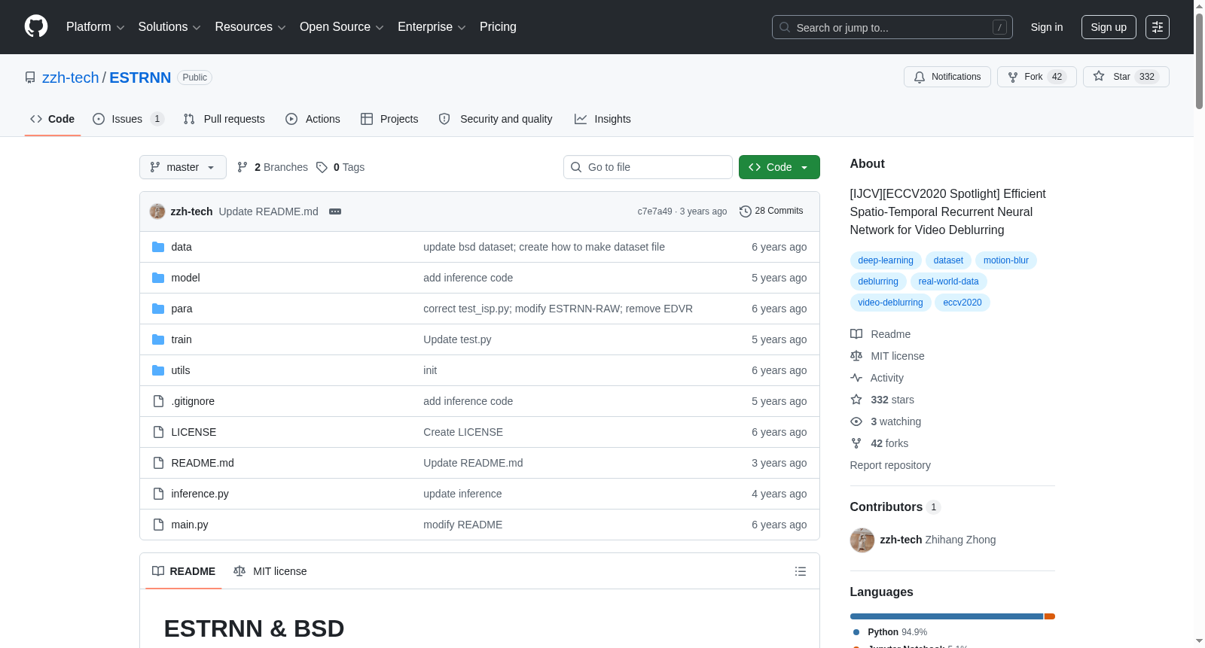The width and height of the screenshot is (1205, 648).
Task: Open the Security and quality tab
Action: tap(496, 119)
